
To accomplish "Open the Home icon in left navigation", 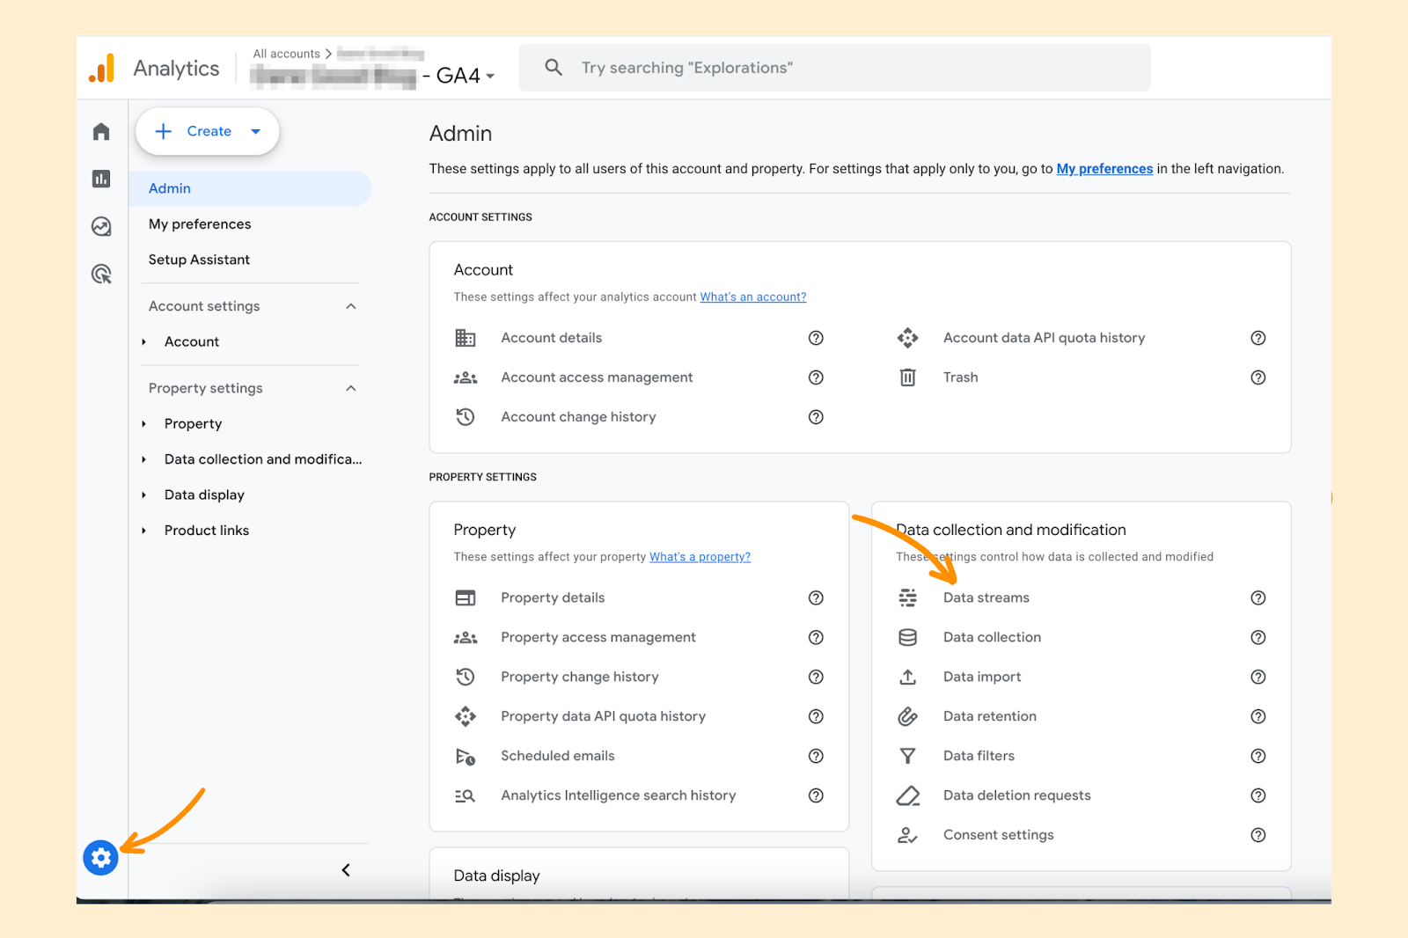I will (100, 130).
